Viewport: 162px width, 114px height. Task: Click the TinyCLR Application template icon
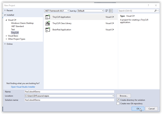point(48,17)
